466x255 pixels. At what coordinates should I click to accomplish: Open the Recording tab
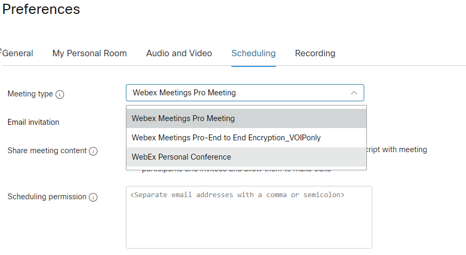point(315,53)
